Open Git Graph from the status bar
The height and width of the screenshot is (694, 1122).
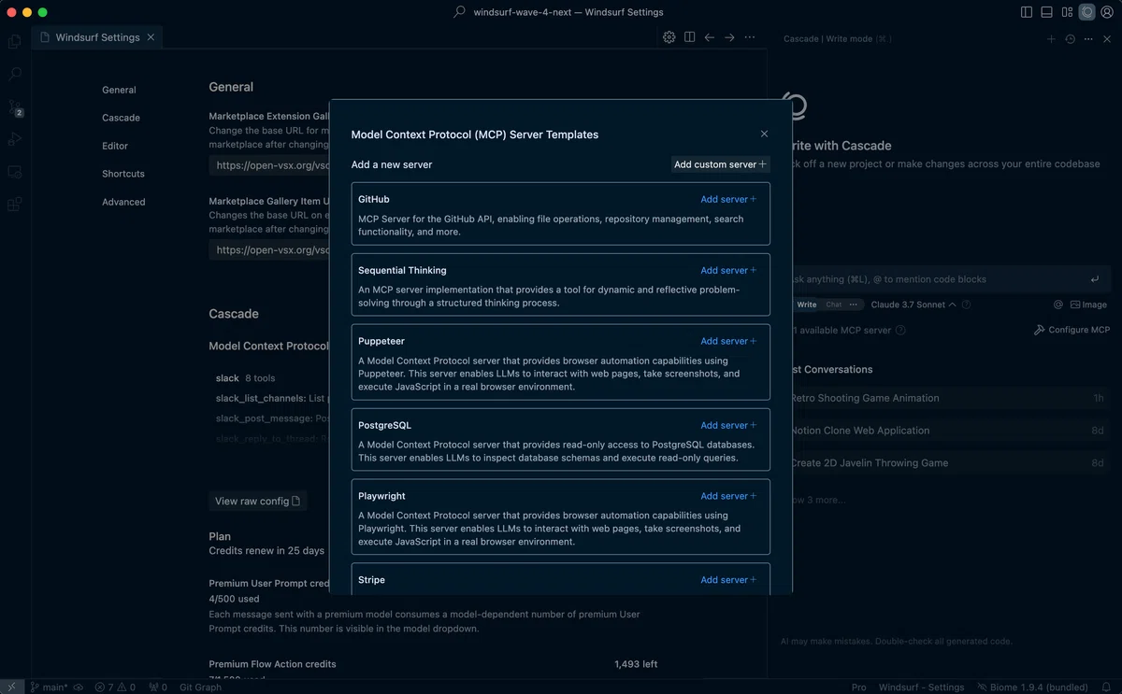tap(200, 687)
